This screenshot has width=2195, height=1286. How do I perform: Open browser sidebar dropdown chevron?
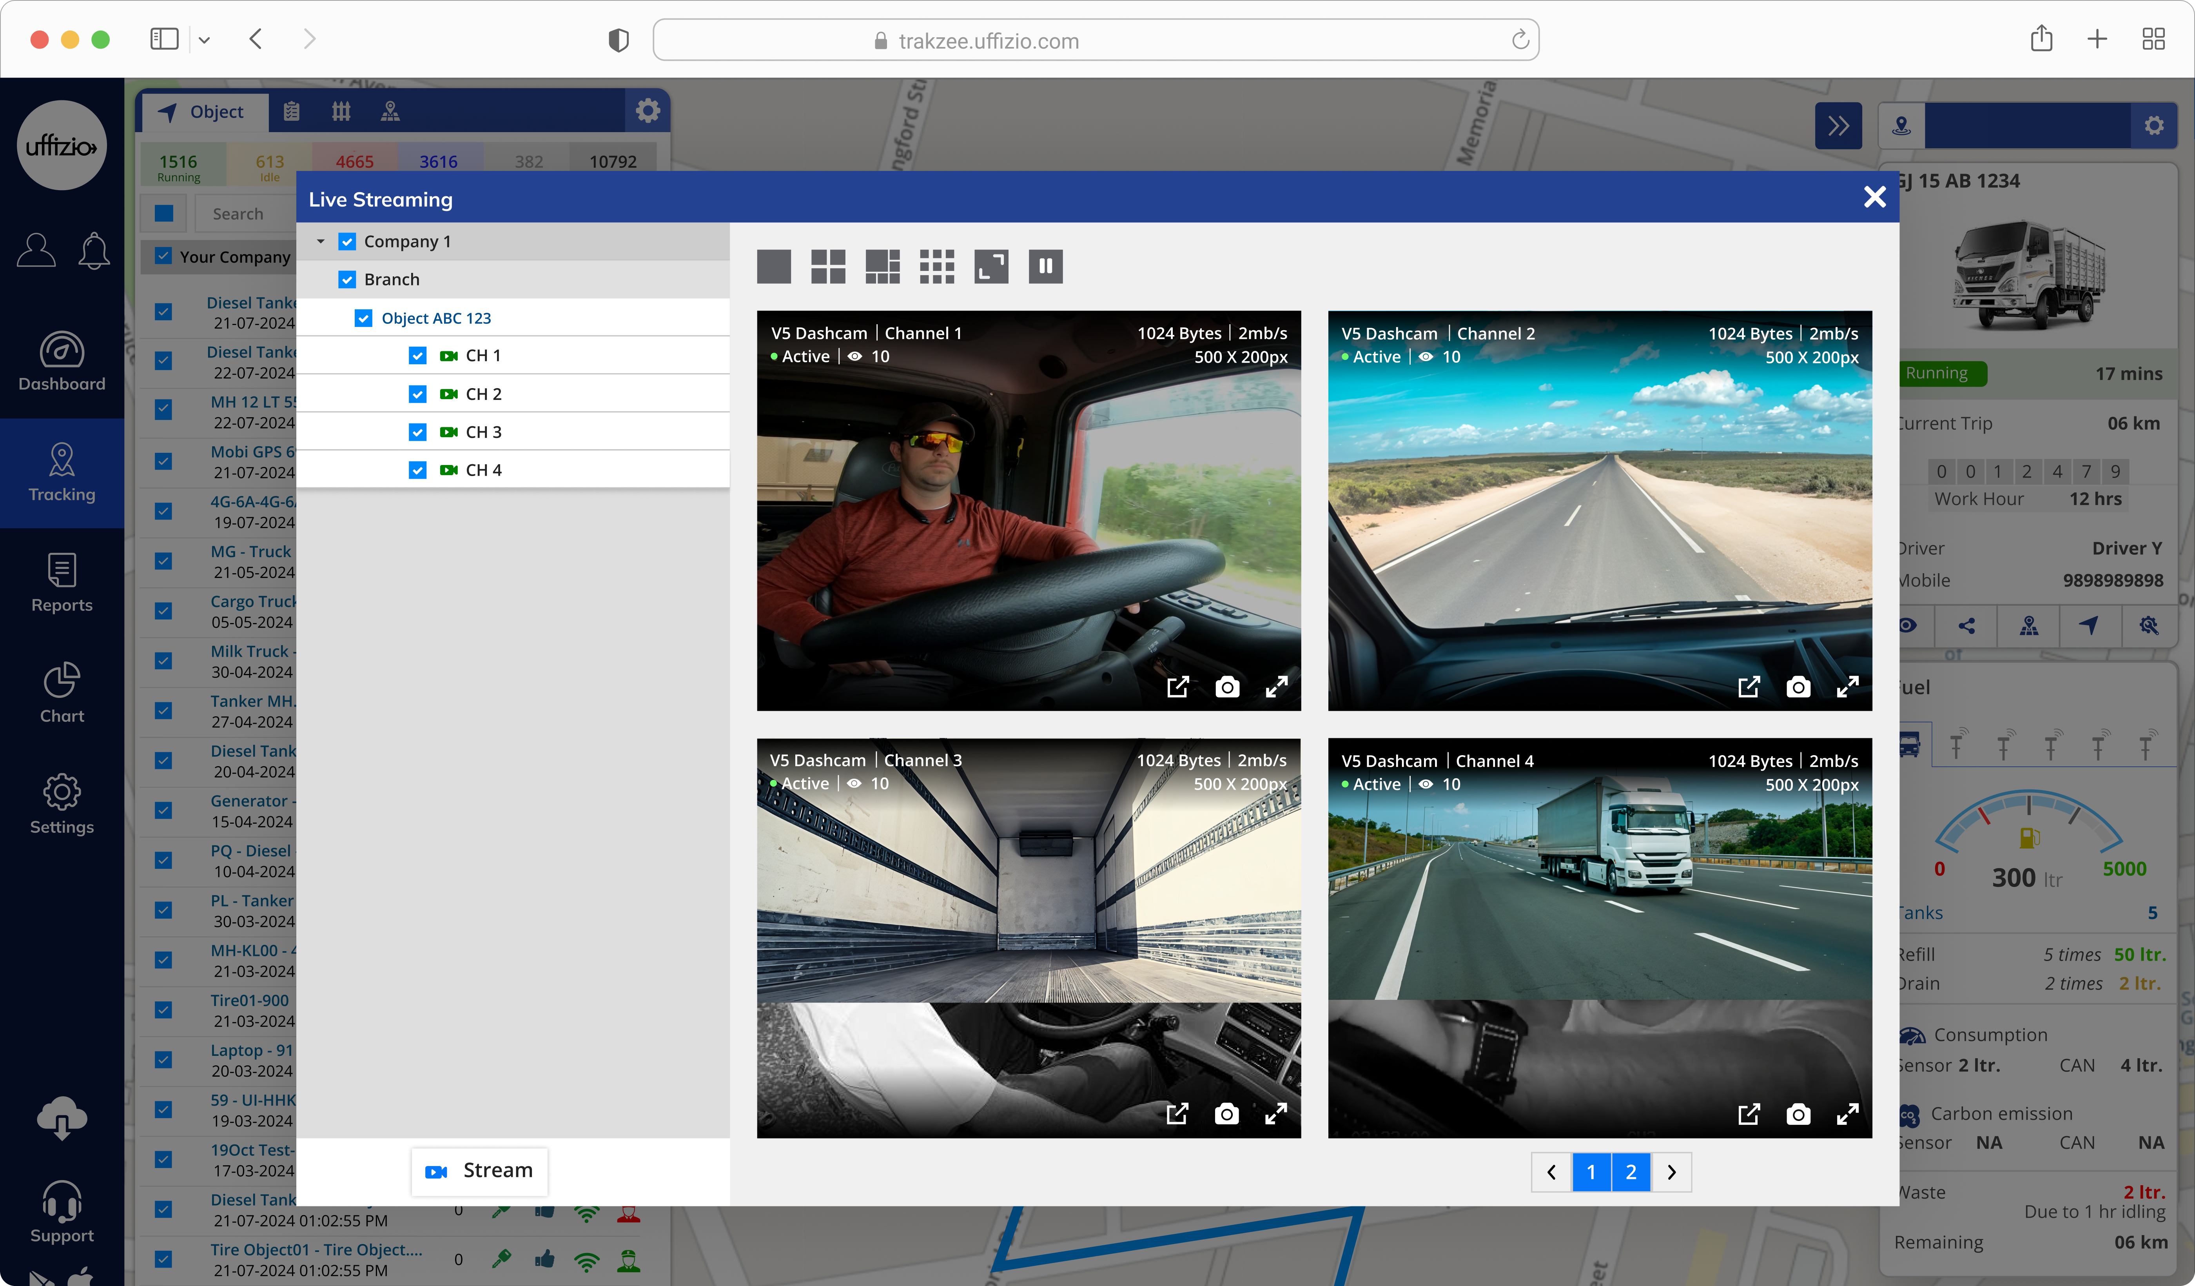204,40
